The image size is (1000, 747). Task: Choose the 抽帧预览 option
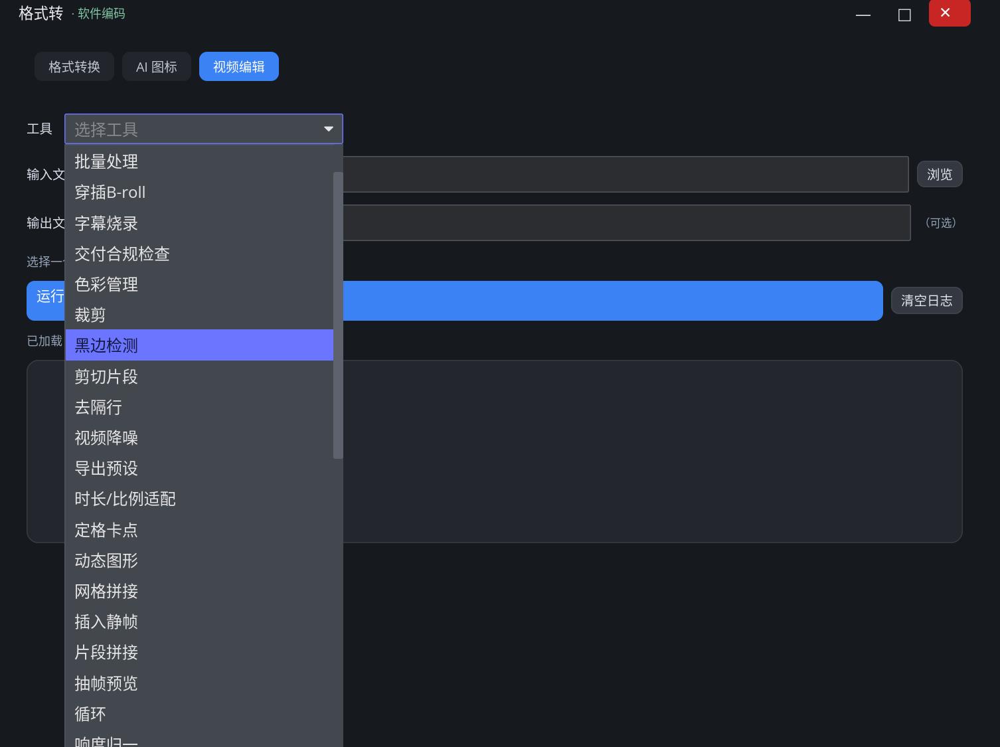[x=199, y=683]
